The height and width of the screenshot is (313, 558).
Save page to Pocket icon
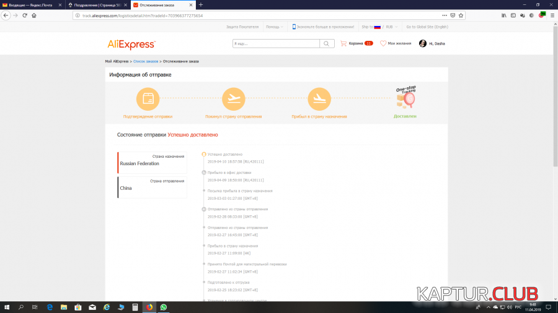point(453,15)
